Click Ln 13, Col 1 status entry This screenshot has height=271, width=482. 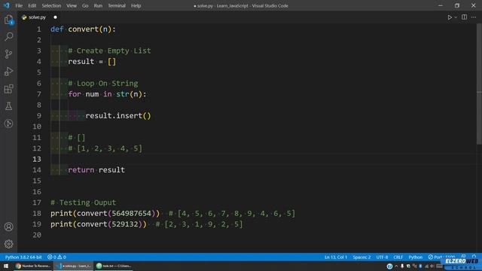point(336,257)
